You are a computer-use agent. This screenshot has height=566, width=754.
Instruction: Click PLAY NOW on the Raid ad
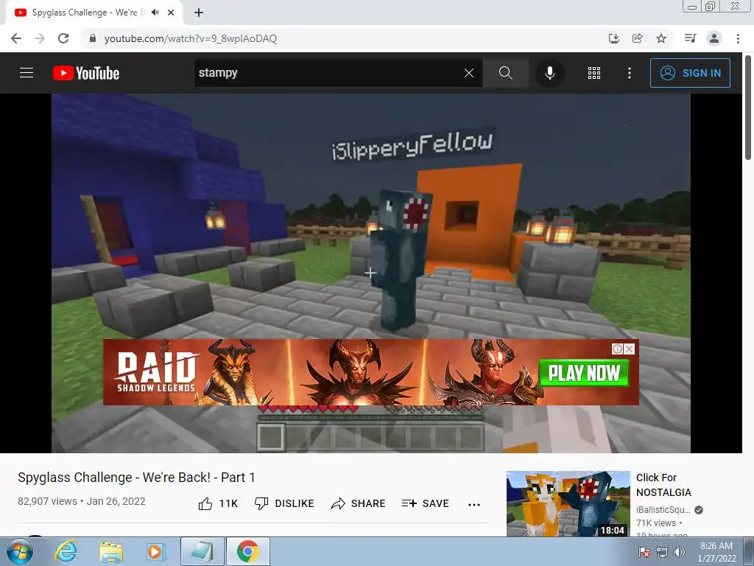point(584,373)
